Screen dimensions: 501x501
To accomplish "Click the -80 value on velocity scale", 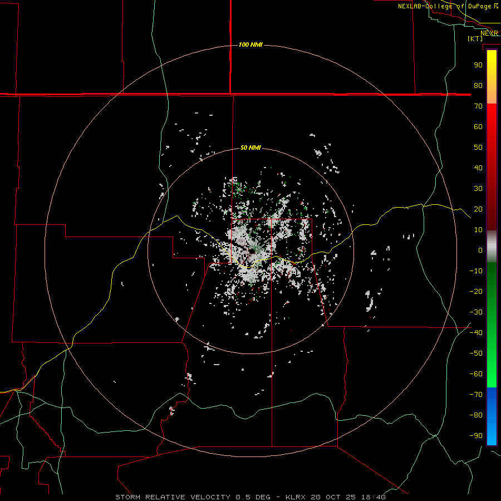I will pos(476,415).
